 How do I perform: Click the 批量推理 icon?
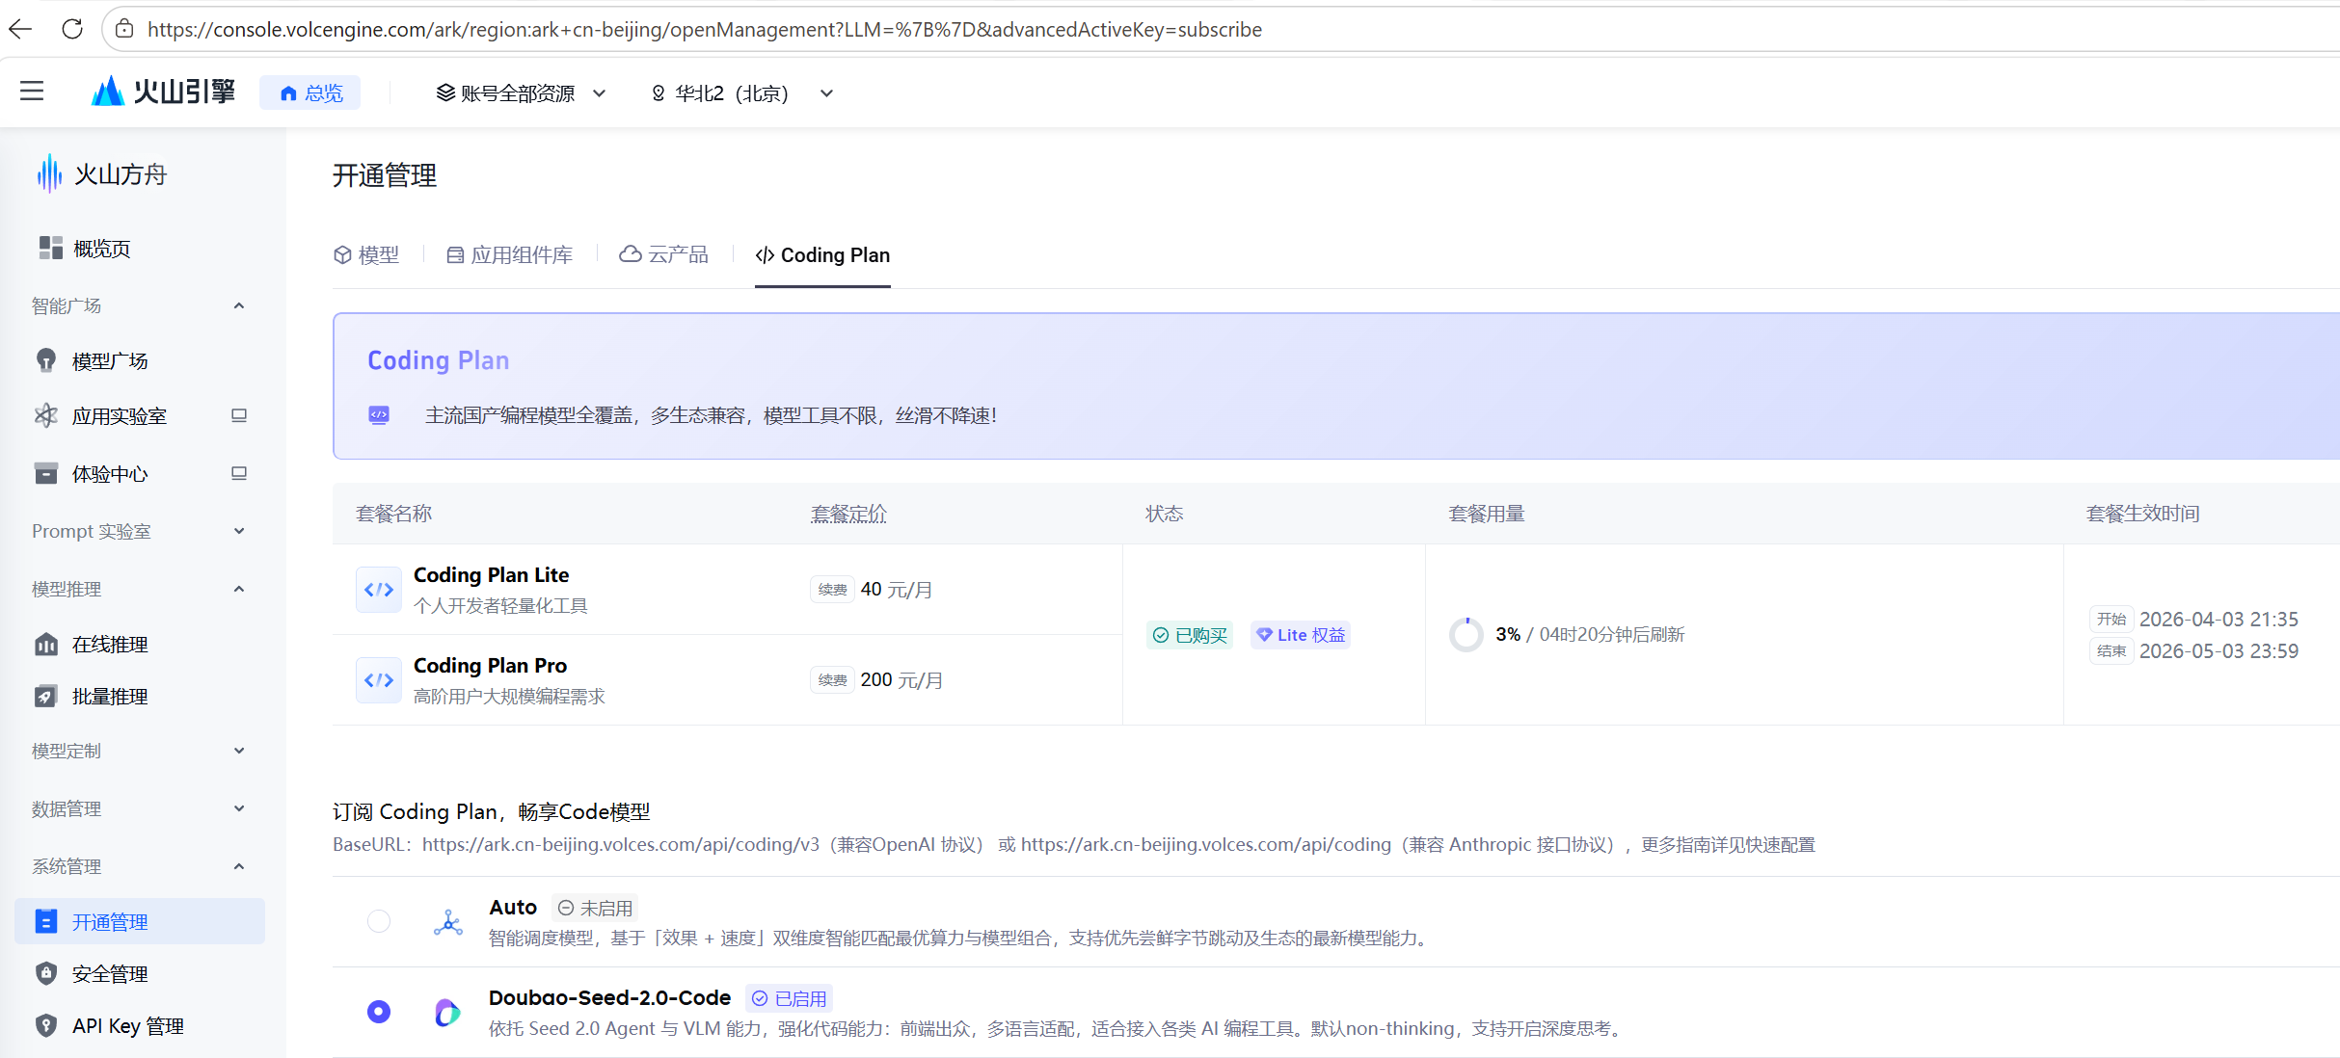tap(45, 696)
